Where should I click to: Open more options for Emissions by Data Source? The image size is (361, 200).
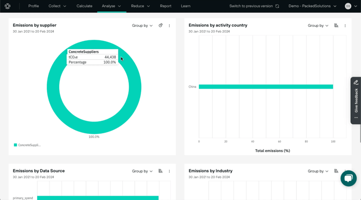click(169, 172)
